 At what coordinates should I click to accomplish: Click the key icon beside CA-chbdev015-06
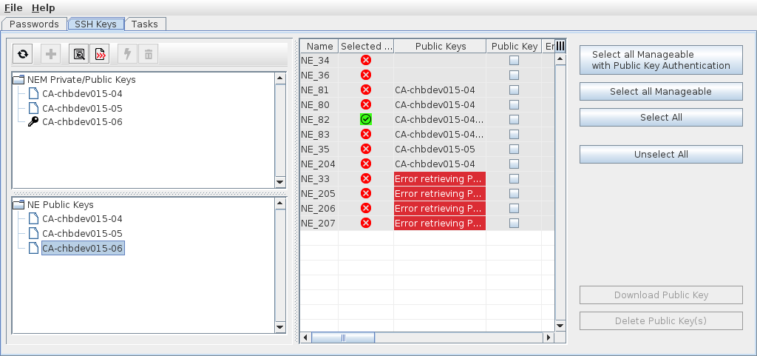pyautogui.click(x=33, y=122)
